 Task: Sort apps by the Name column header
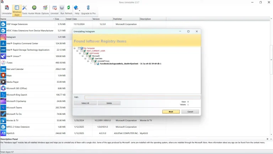[27, 19]
